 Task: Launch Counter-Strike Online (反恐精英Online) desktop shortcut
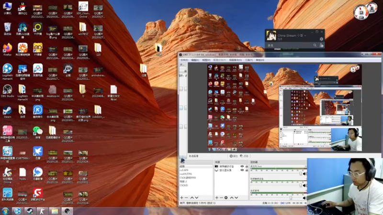click(7, 175)
